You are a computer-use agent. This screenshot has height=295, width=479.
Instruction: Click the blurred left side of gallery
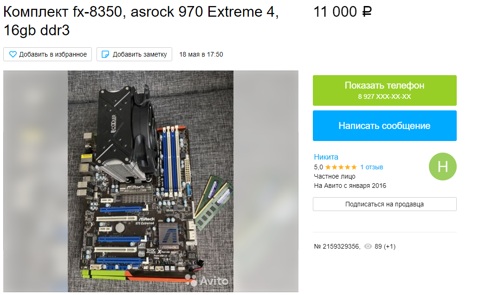tap(35, 181)
